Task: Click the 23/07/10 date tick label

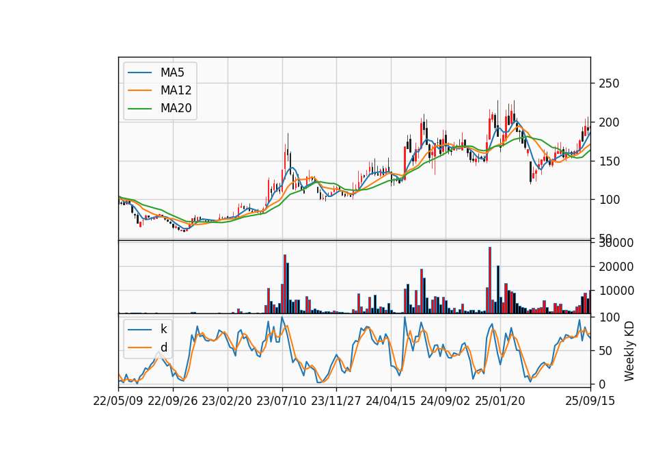Action: [282, 401]
